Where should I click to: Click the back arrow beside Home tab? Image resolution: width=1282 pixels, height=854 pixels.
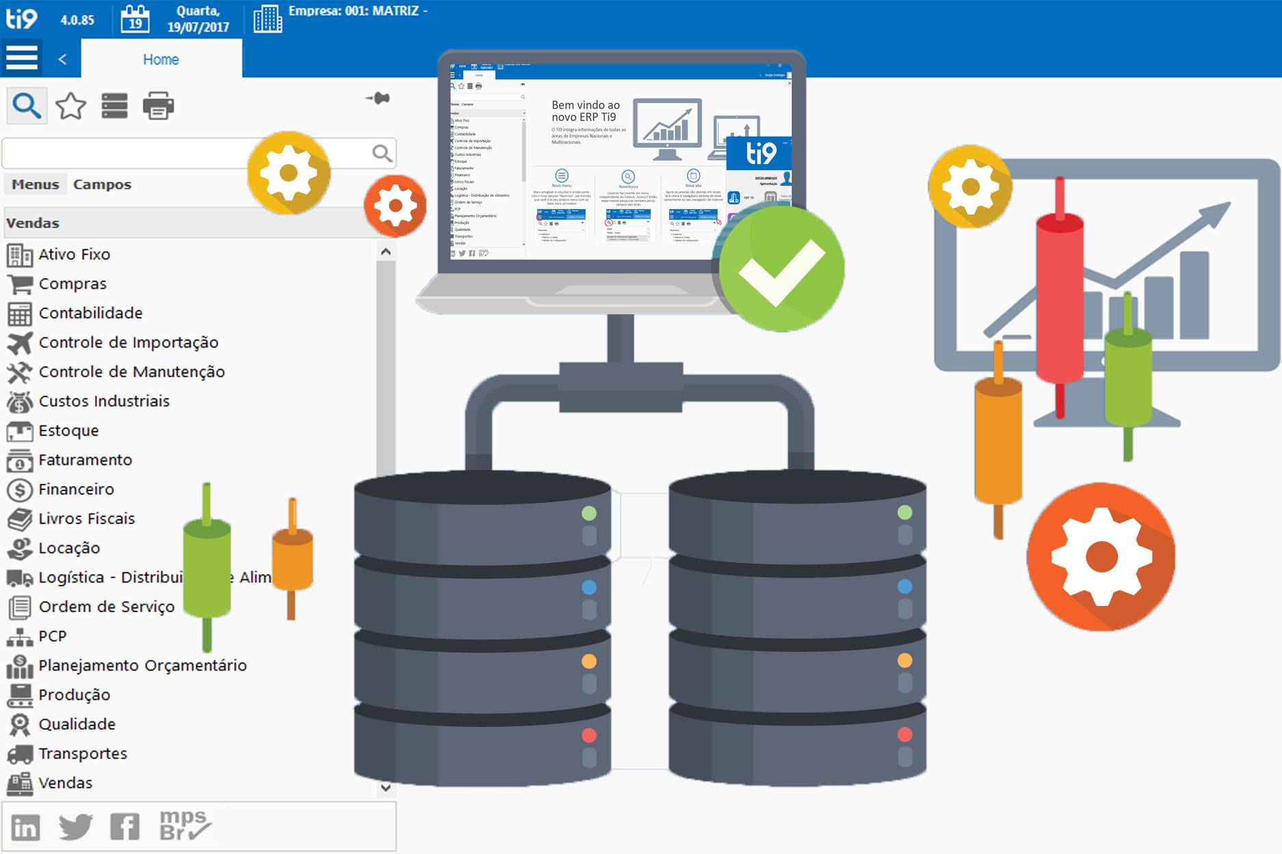(62, 59)
